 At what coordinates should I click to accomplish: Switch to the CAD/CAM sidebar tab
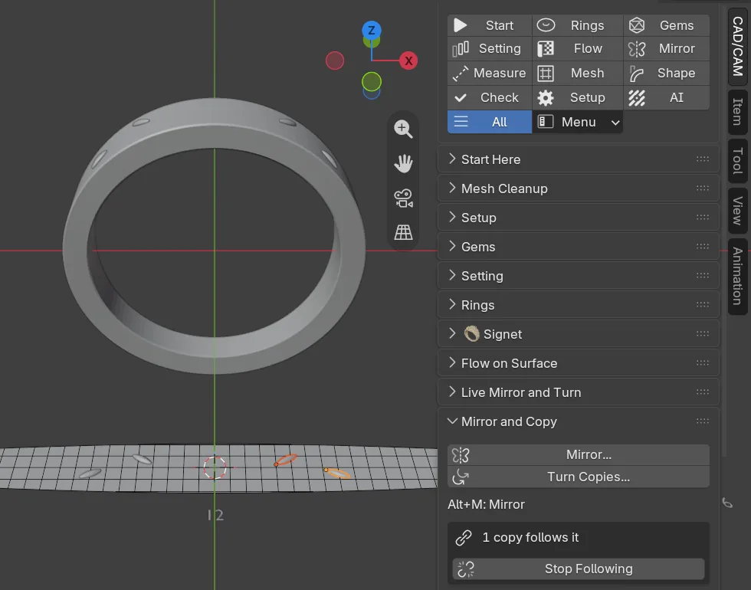click(x=737, y=47)
